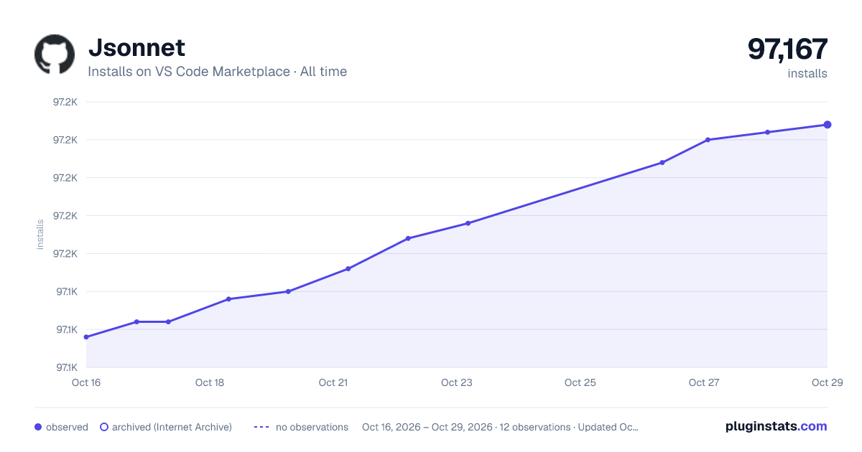Click the data point between Oct 18 and Oct 21
This screenshot has height=452, width=862.
click(288, 291)
